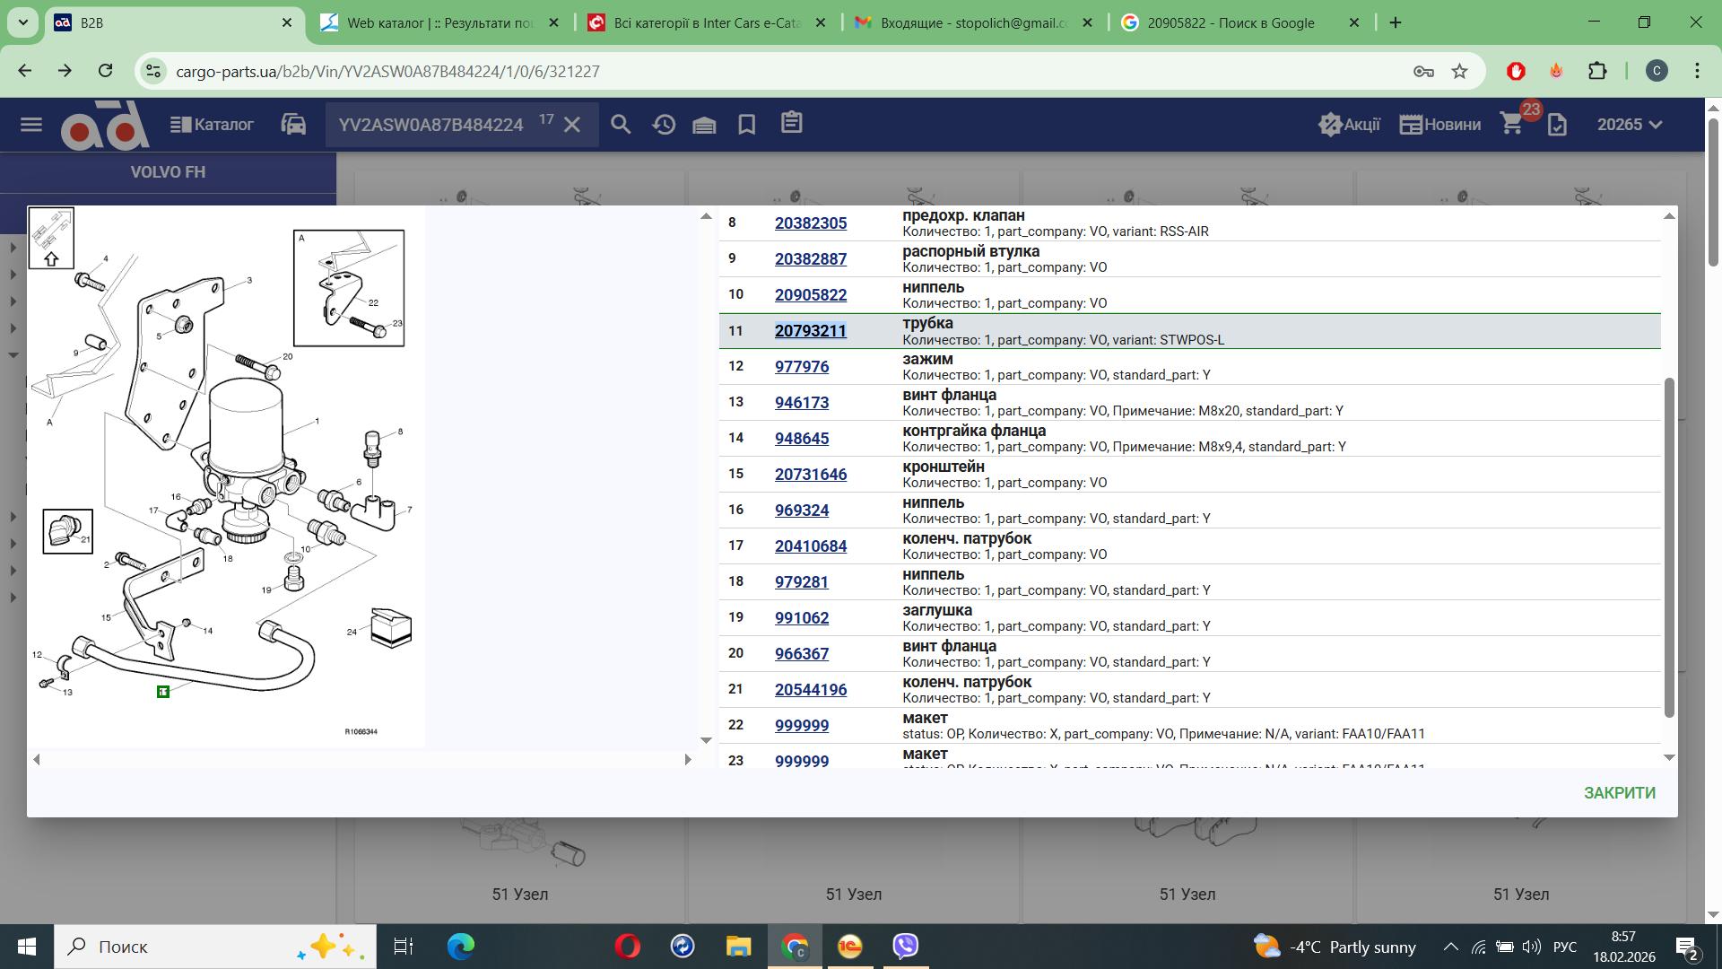Screen dimensions: 1722x969
Task: Open the search history clock icon
Action: click(664, 125)
